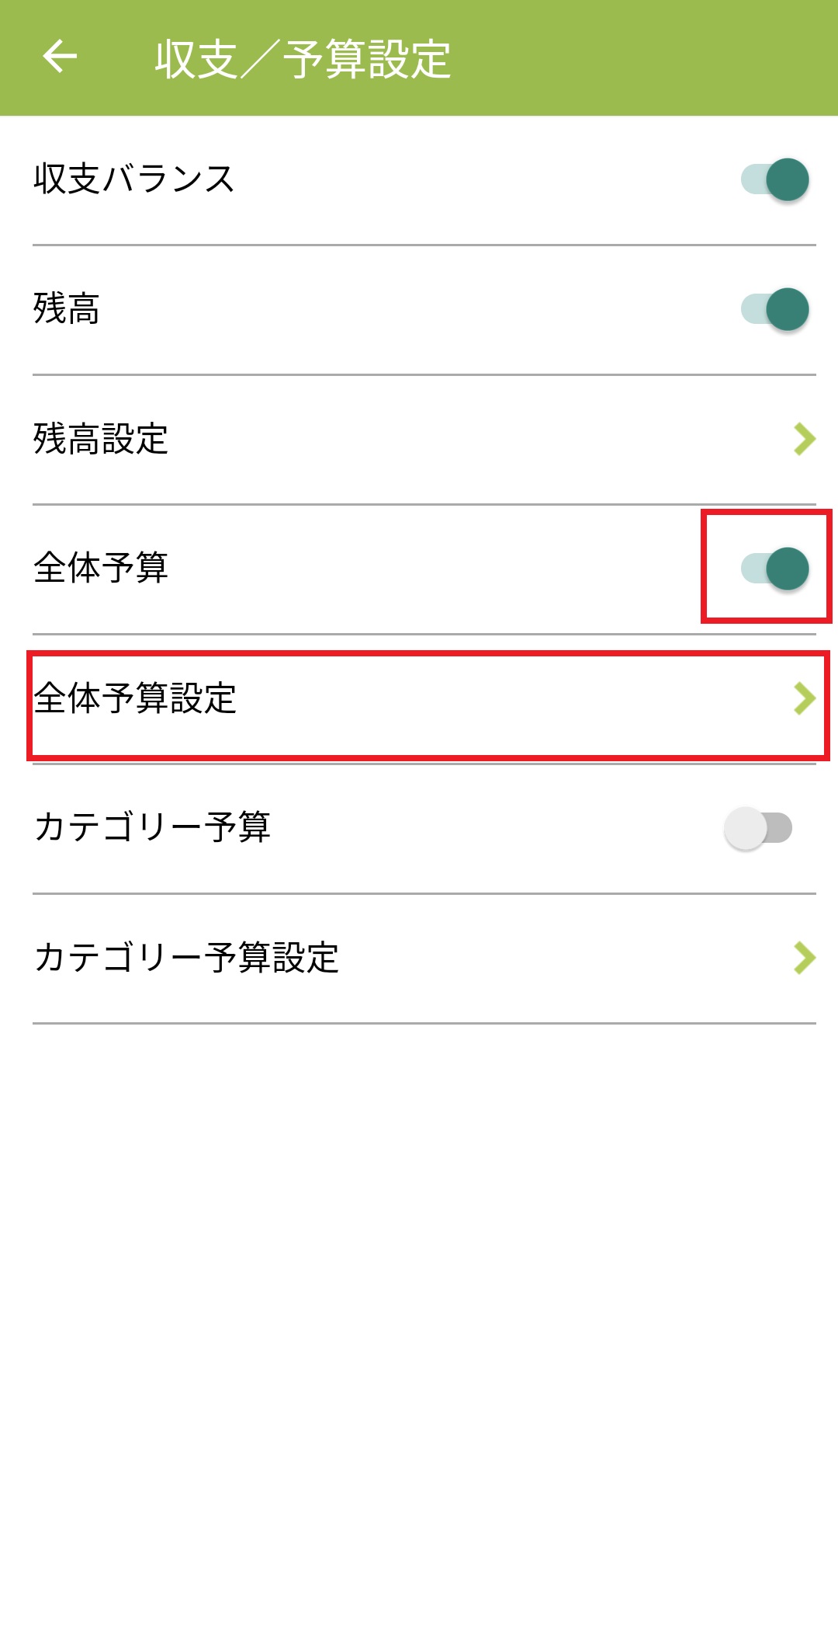Select the 全体予算 label text
Screen dimensions: 838x1646
[101, 568]
